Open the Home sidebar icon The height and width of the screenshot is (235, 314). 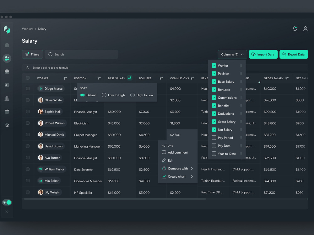tap(7, 45)
